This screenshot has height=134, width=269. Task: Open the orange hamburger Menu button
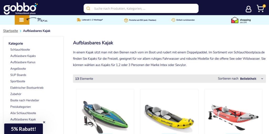click(x=22, y=20)
